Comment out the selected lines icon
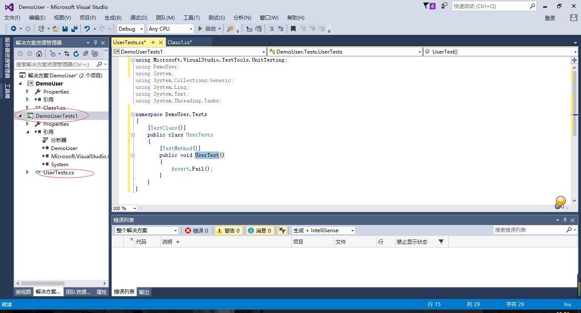The width and height of the screenshot is (581, 313). click(271, 28)
